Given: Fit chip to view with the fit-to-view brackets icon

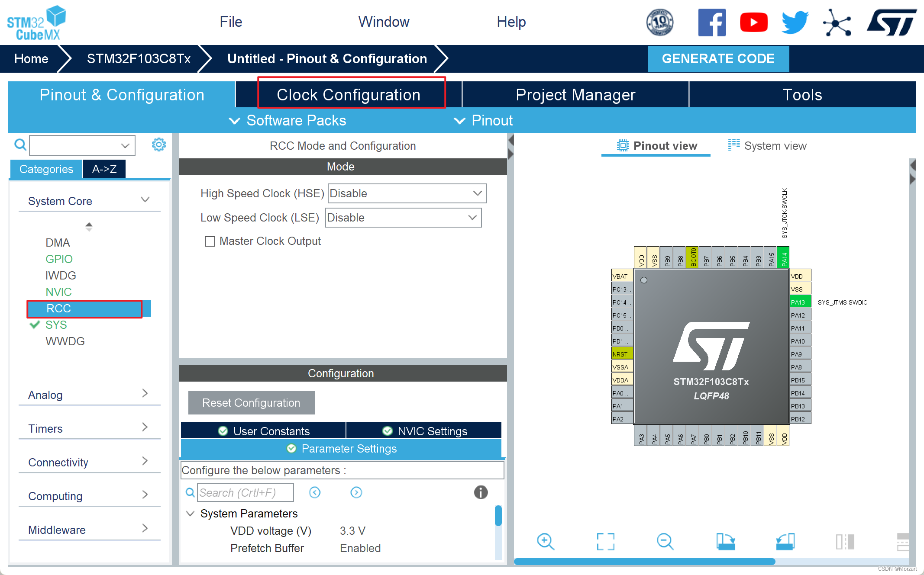Looking at the screenshot, I should (605, 541).
